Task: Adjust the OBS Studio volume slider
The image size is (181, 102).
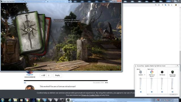Action: [x=162, y=78]
